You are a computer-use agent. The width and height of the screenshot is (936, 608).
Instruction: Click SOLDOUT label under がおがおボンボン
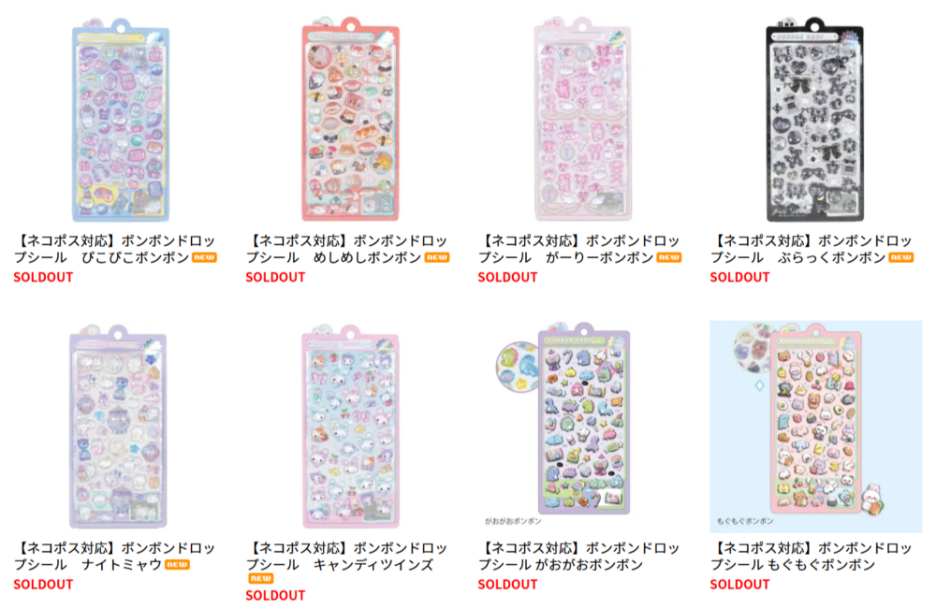pyautogui.click(x=507, y=585)
